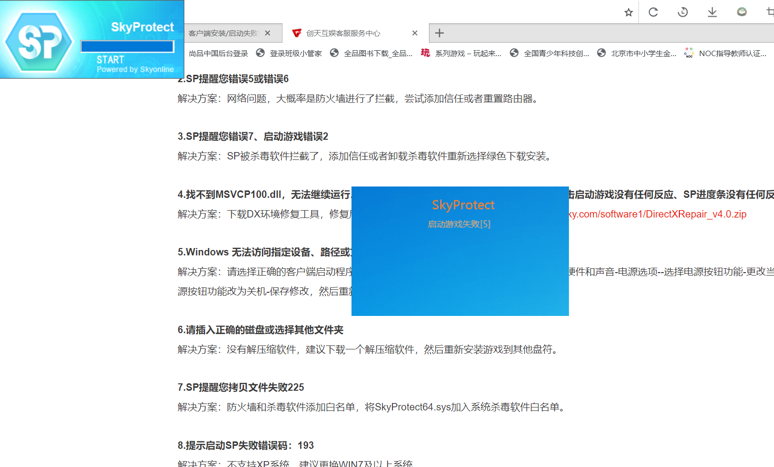The height and width of the screenshot is (467, 774).
Task: Open a new browser tab with plus
Action: pyautogui.click(x=439, y=33)
